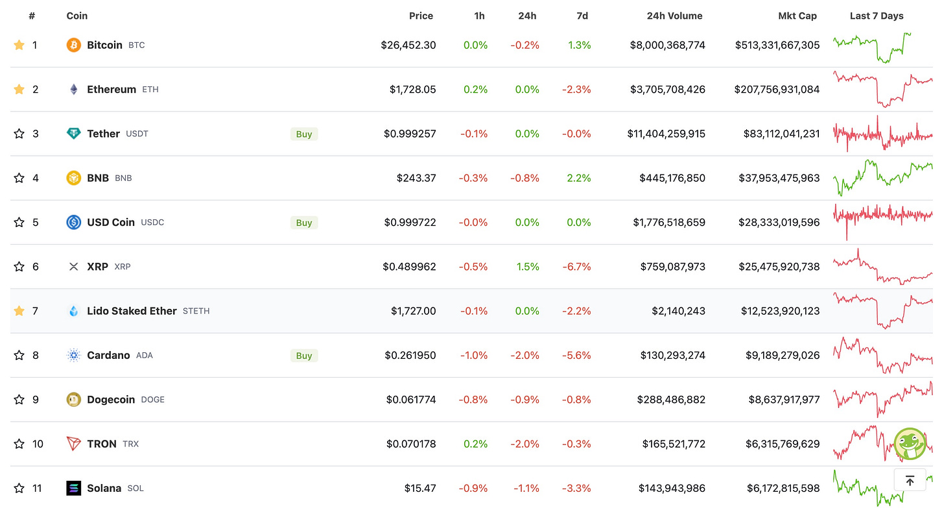Image resolution: width=944 pixels, height=508 pixels.
Task: Open the Cardano coin page link
Action: click(109, 355)
